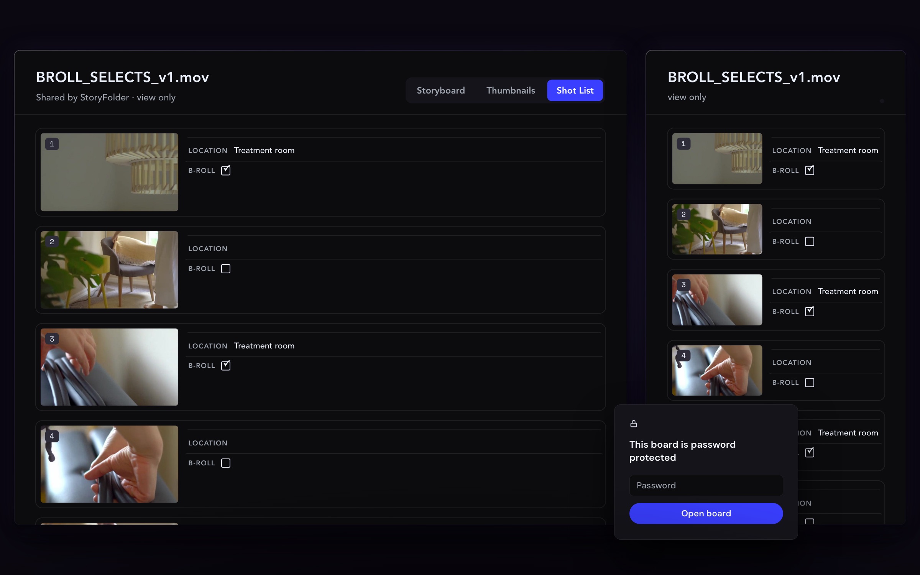Check B-ROLL box for shot 2 in left panel
The height and width of the screenshot is (575, 920).
[226, 269]
